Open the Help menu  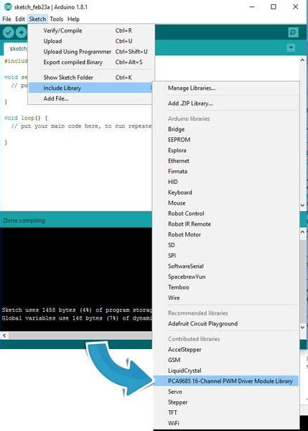point(73,19)
